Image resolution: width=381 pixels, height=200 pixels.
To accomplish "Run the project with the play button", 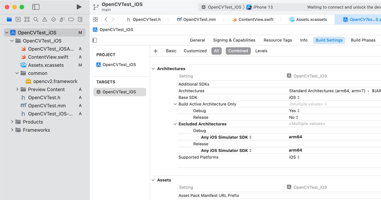I will [79, 7].
